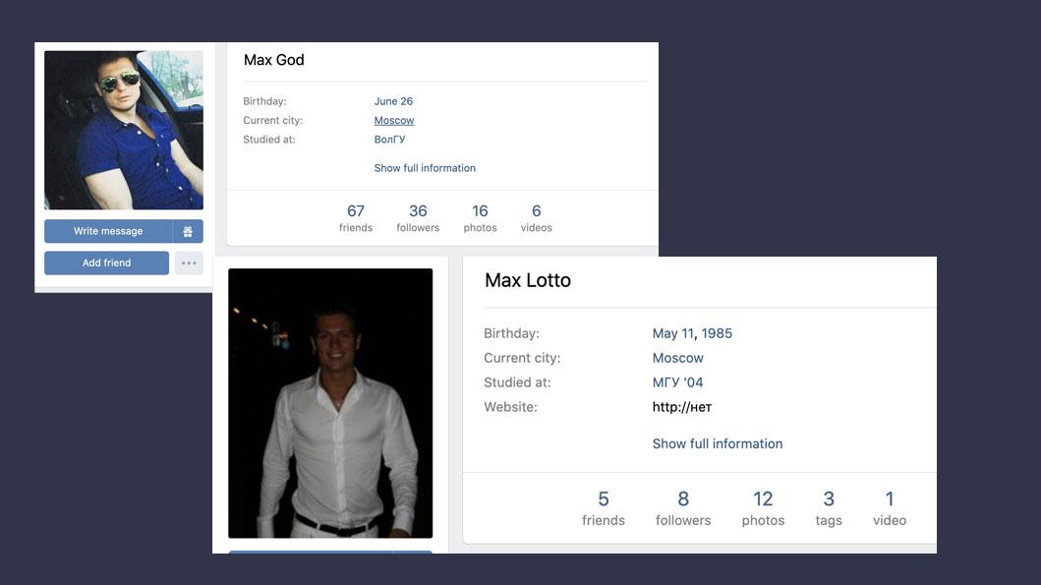View Max God's 6 videos
1041x585 pixels.
[537, 218]
